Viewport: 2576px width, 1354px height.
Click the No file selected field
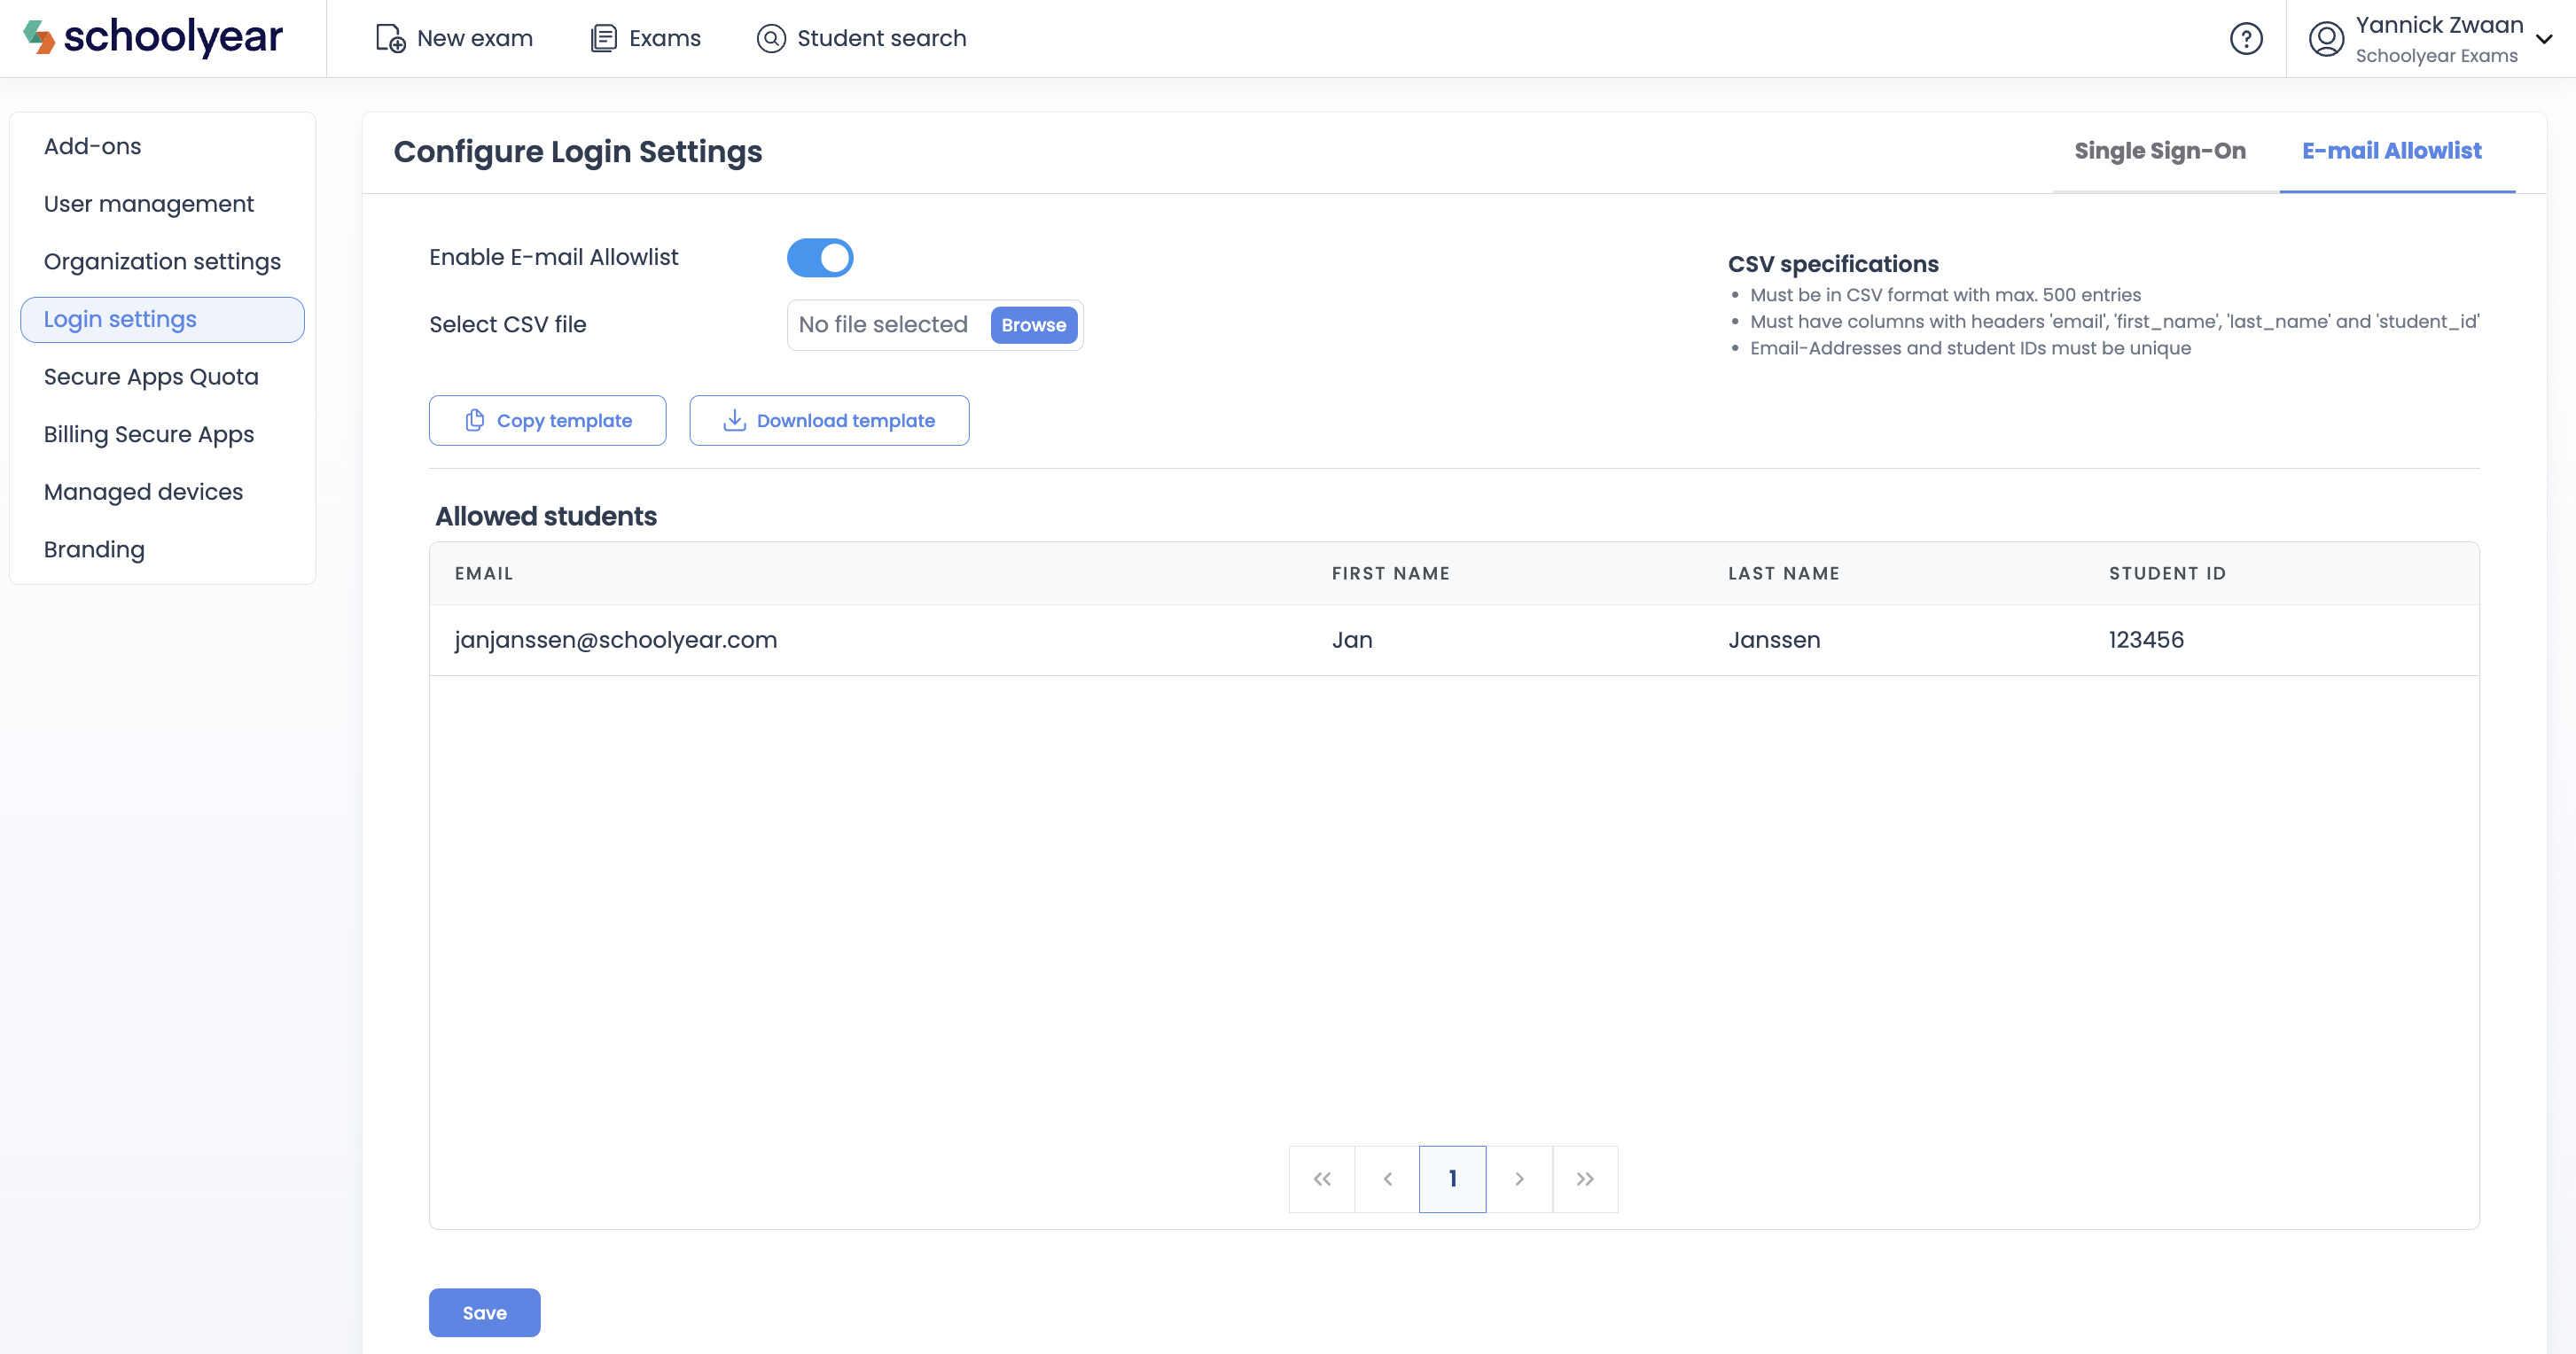[x=883, y=325]
